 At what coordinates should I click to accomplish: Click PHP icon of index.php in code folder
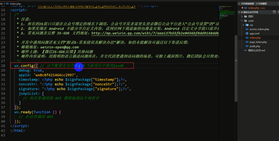tap(247, 38)
